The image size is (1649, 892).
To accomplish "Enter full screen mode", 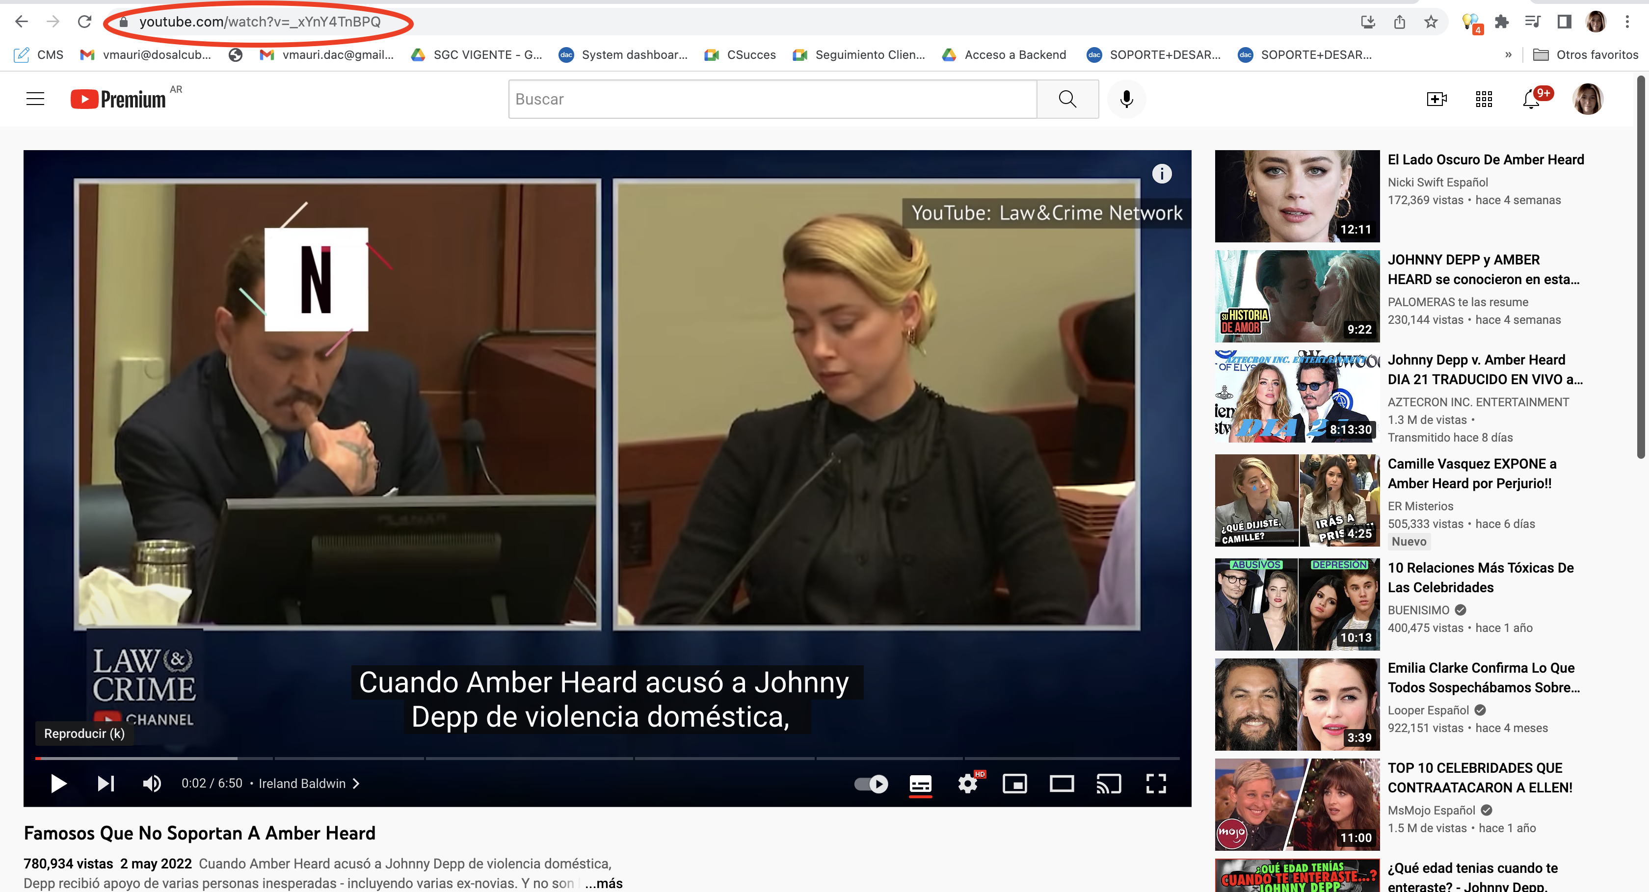I will click(1155, 783).
